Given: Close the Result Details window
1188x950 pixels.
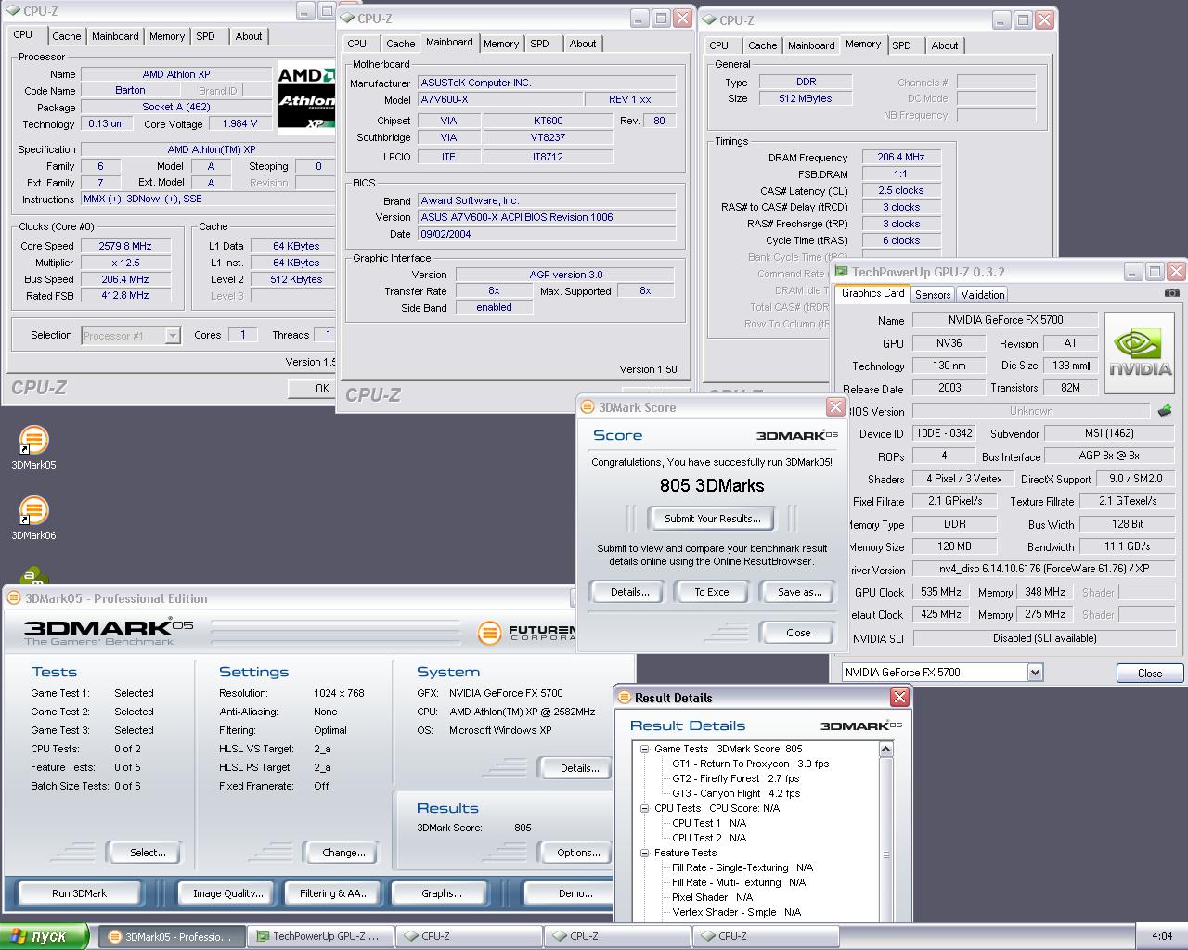Looking at the screenshot, I should [x=899, y=697].
